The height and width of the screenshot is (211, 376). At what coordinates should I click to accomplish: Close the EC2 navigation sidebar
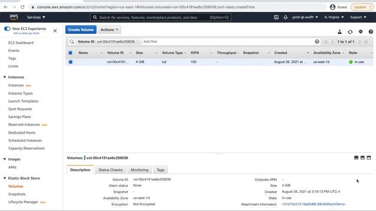click(55, 30)
